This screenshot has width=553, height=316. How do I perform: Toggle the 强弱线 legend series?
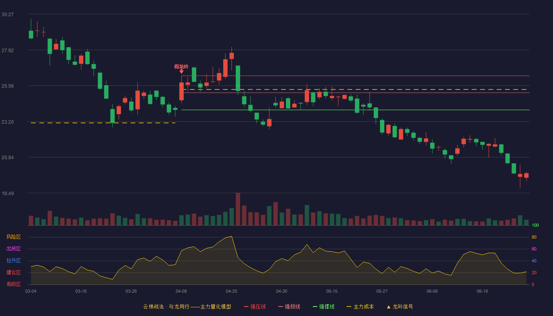coord(289,307)
